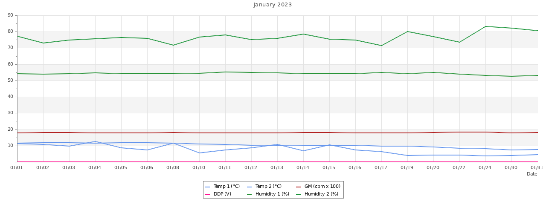Click the green Humidity 2 legend color marker

299,195
